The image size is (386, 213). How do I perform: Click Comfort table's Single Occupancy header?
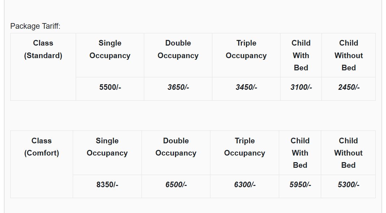[107, 147]
